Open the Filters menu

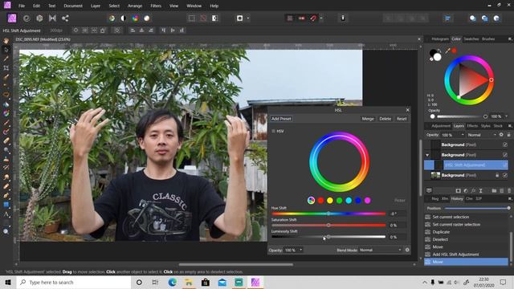coord(156,6)
